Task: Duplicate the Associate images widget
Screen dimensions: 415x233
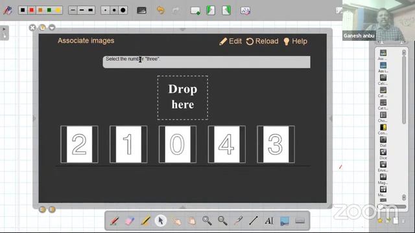Action: (x=42, y=27)
